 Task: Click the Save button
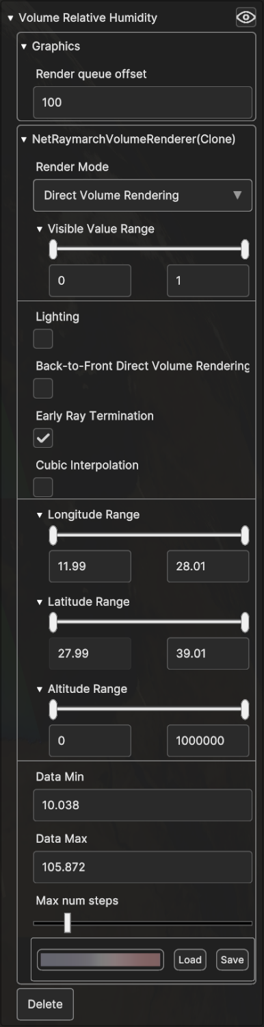point(232,960)
